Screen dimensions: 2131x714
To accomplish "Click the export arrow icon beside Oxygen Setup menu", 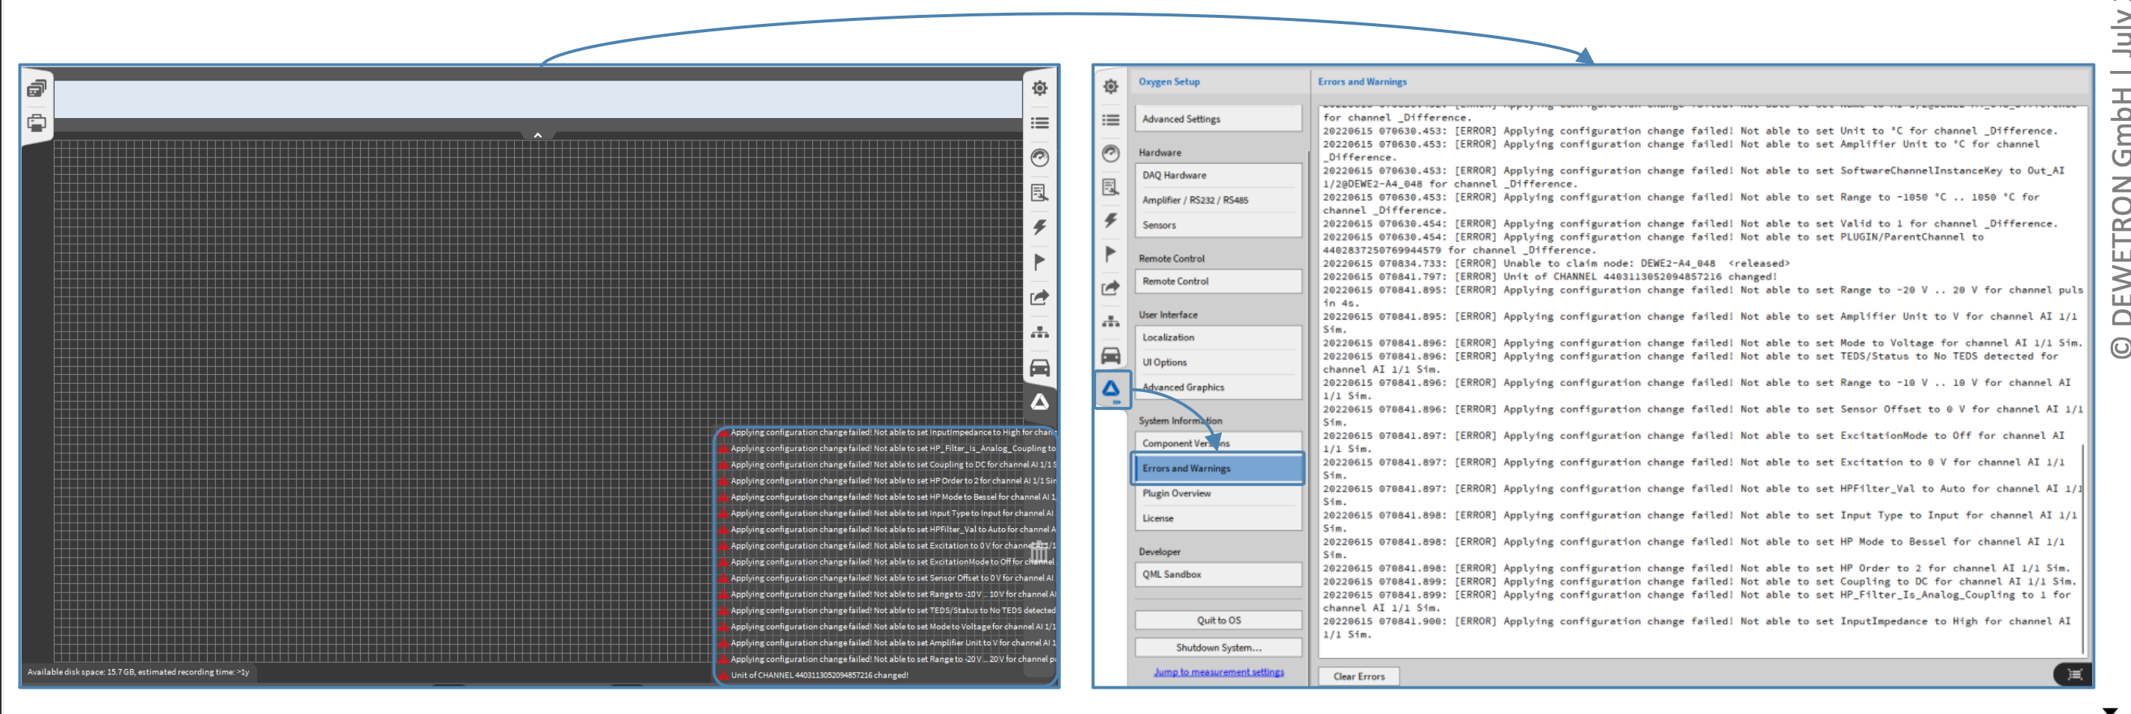I will click(1110, 288).
